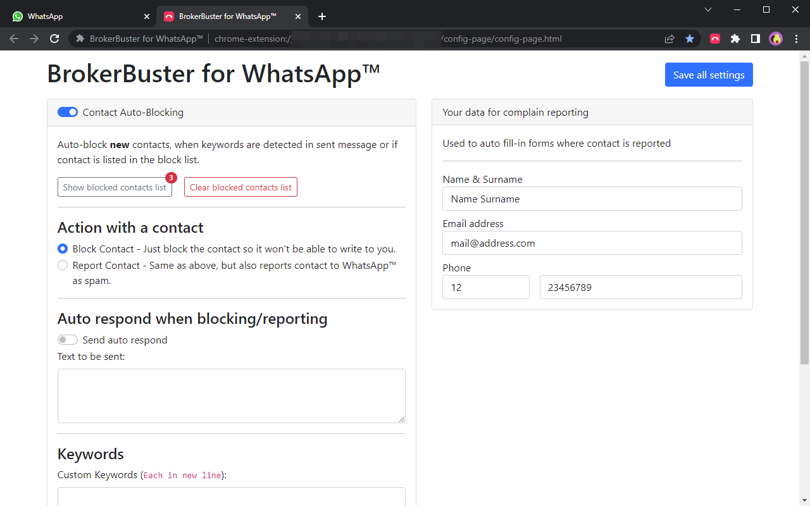Click the red 3 badge on blocked list button
This screenshot has width=810, height=506.
(171, 178)
